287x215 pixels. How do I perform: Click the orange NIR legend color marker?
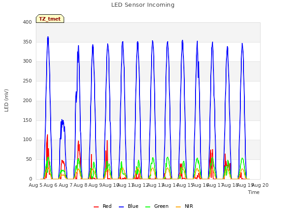pyautogui.click(x=178, y=207)
